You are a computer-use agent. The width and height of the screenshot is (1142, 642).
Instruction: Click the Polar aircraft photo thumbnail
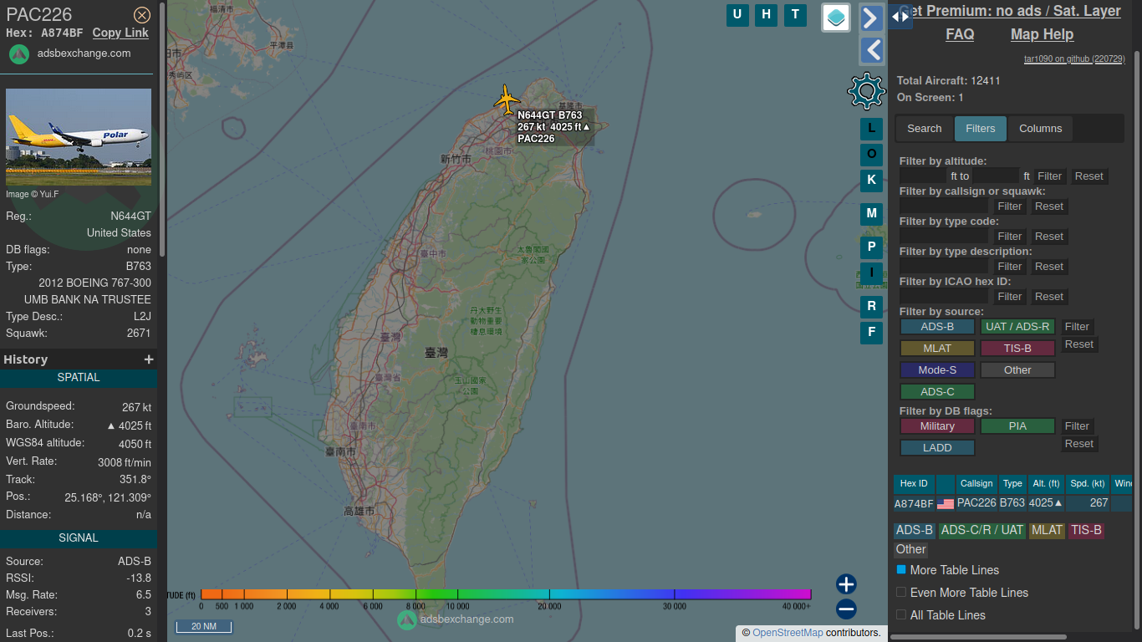pos(79,137)
